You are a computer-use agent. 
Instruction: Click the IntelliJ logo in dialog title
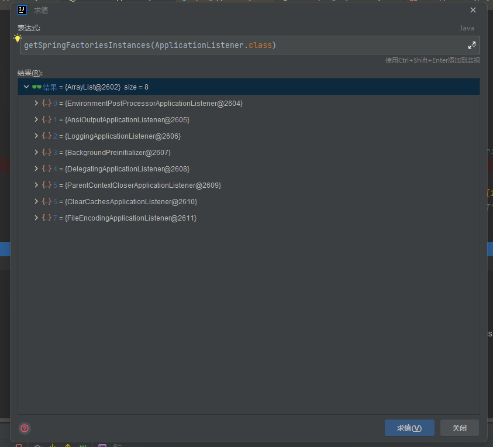pyautogui.click(x=22, y=10)
